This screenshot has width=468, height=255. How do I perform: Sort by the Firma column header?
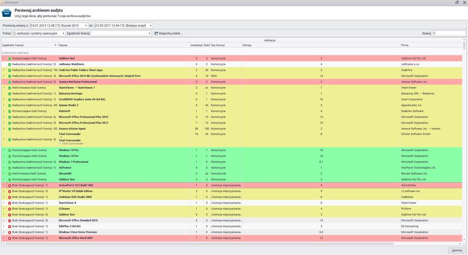pos(431,45)
